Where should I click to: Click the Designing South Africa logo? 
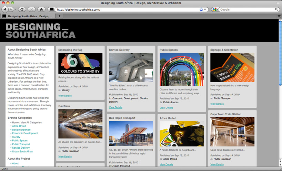pos(41,31)
